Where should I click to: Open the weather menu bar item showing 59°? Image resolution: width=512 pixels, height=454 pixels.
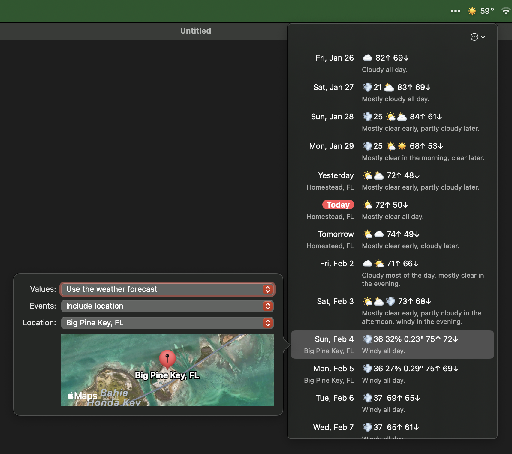click(481, 11)
